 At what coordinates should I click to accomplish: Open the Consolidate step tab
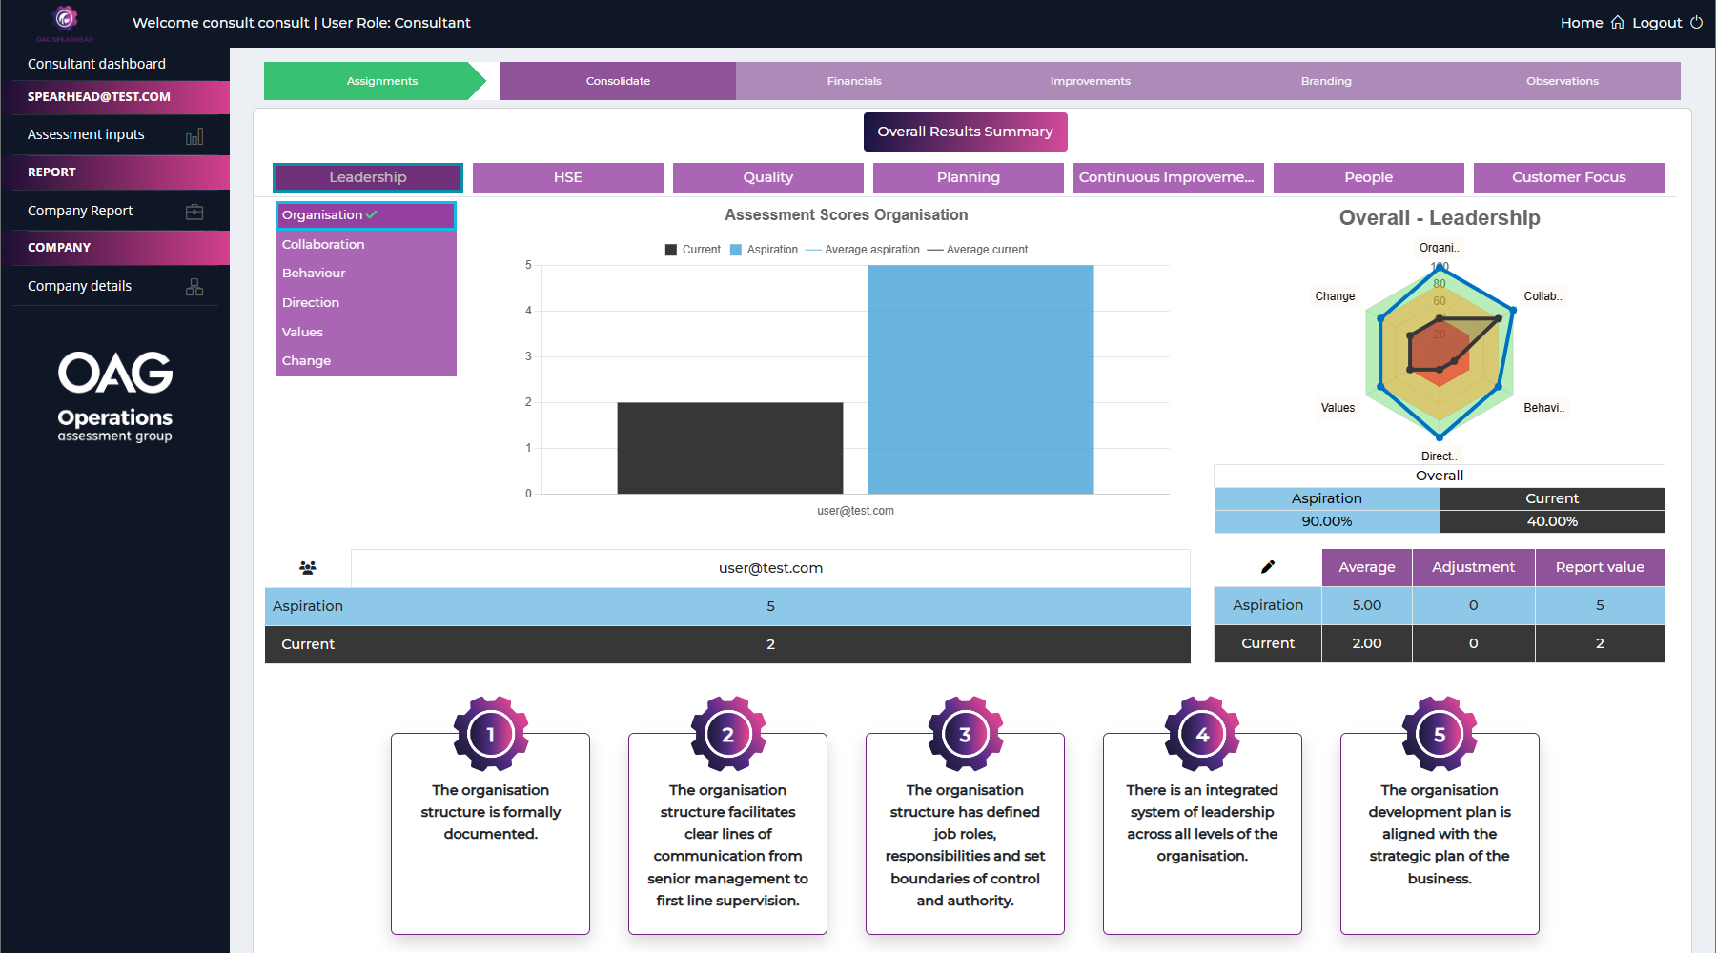click(618, 81)
